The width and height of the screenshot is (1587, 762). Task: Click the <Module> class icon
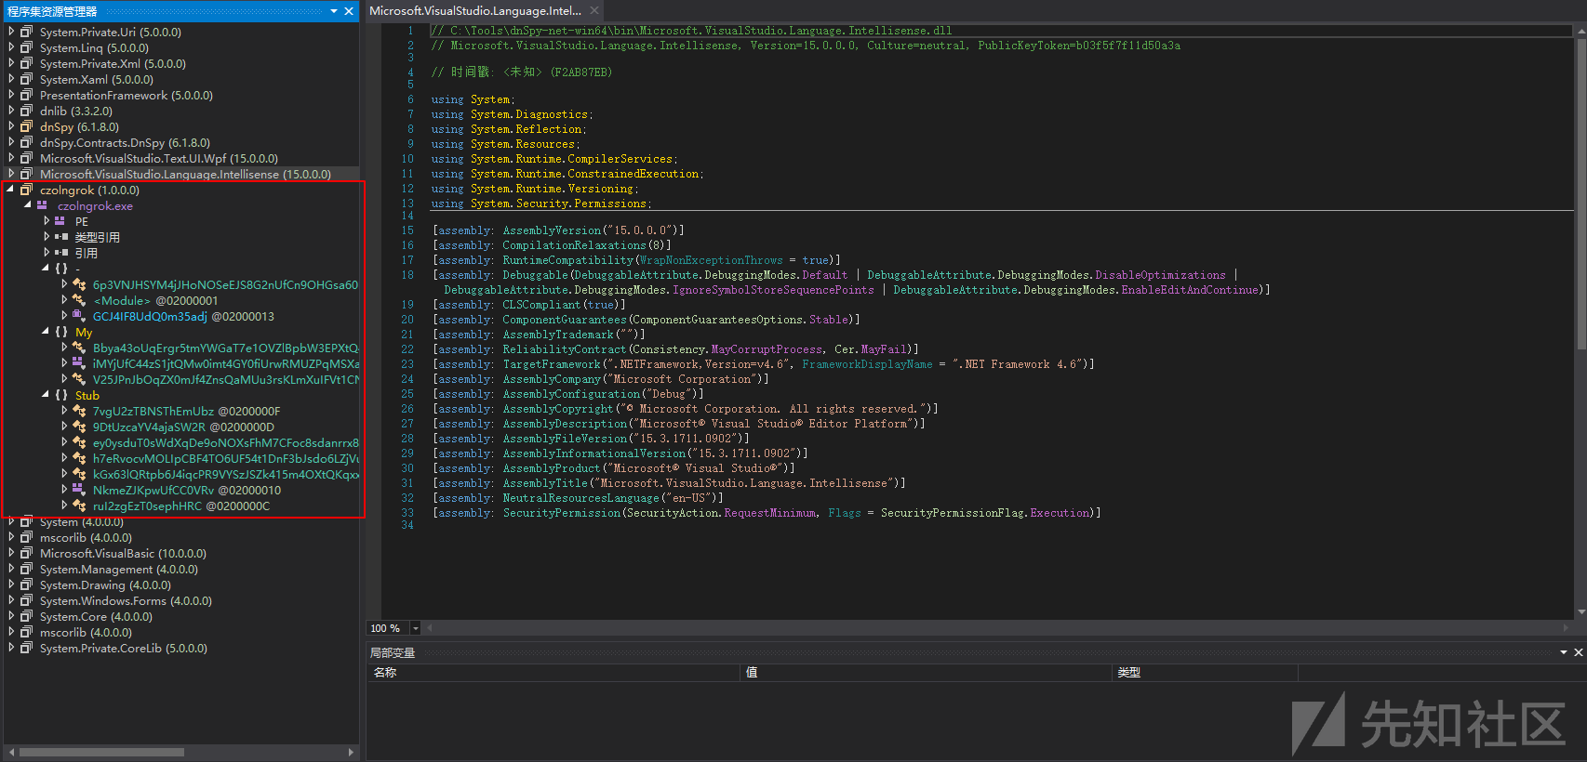click(79, 300)
